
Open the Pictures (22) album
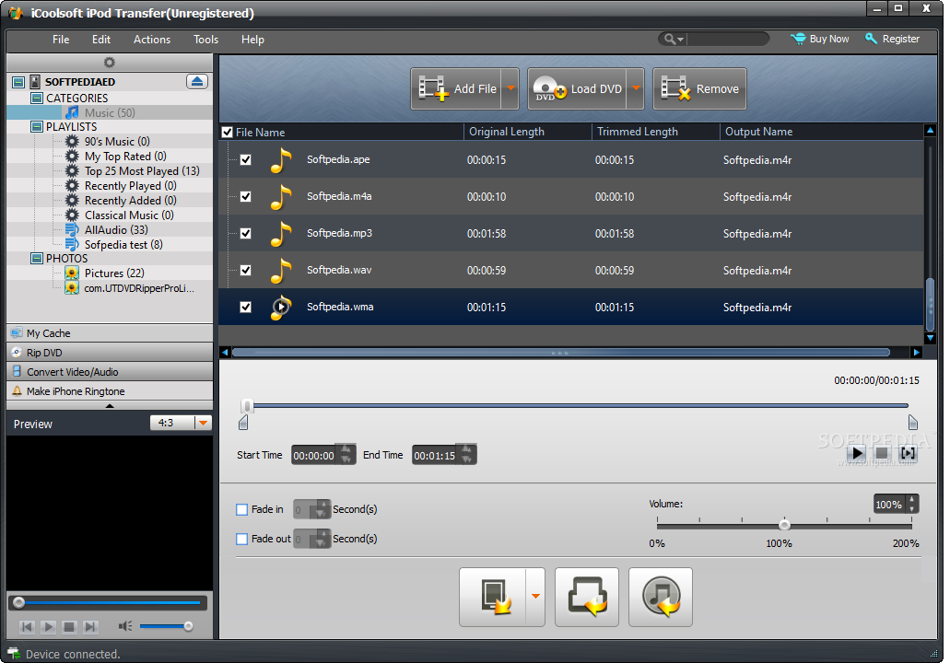[x=114, y=273]
